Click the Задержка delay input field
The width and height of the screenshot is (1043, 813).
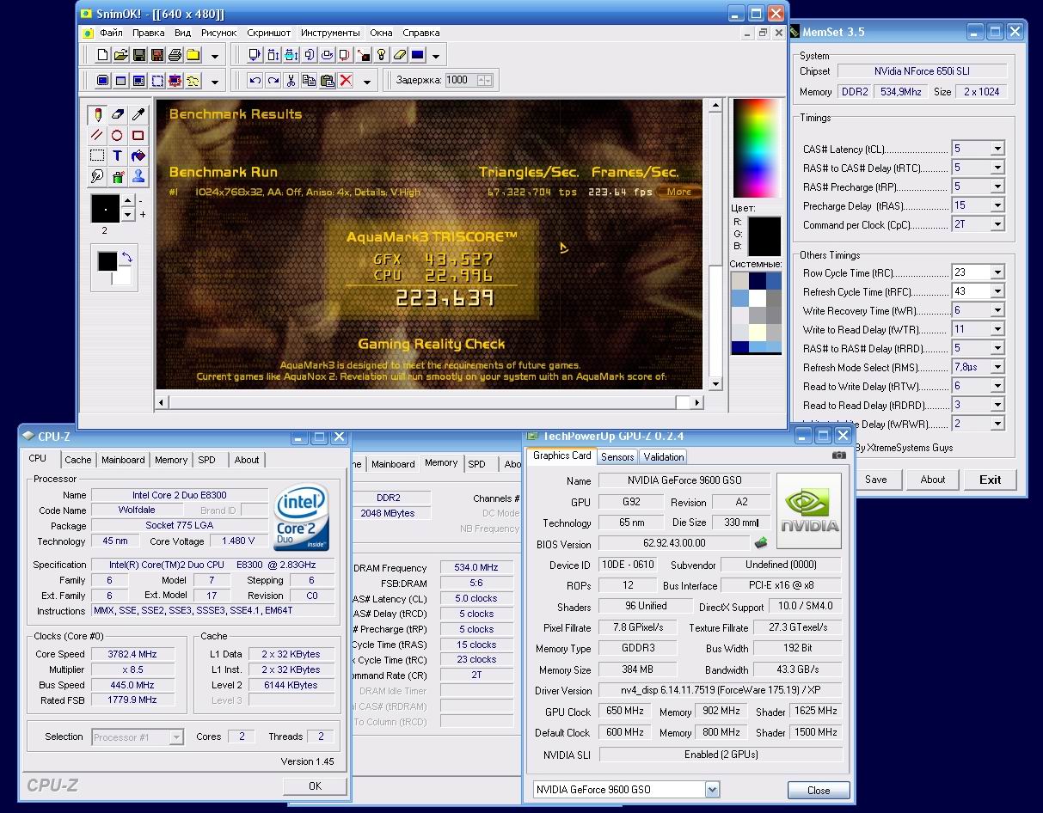(460, 80)
